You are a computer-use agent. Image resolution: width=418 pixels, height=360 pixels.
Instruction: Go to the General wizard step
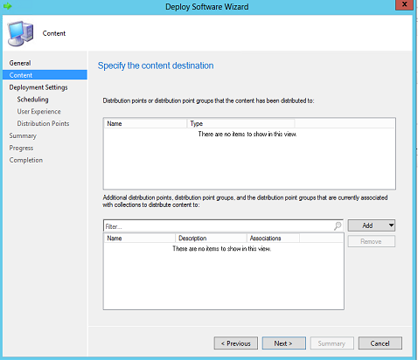(20, 63)
